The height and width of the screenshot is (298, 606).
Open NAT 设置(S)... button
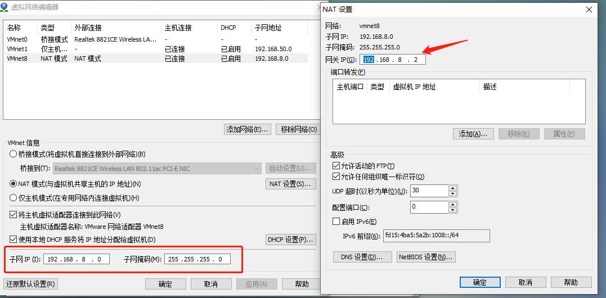291,184
